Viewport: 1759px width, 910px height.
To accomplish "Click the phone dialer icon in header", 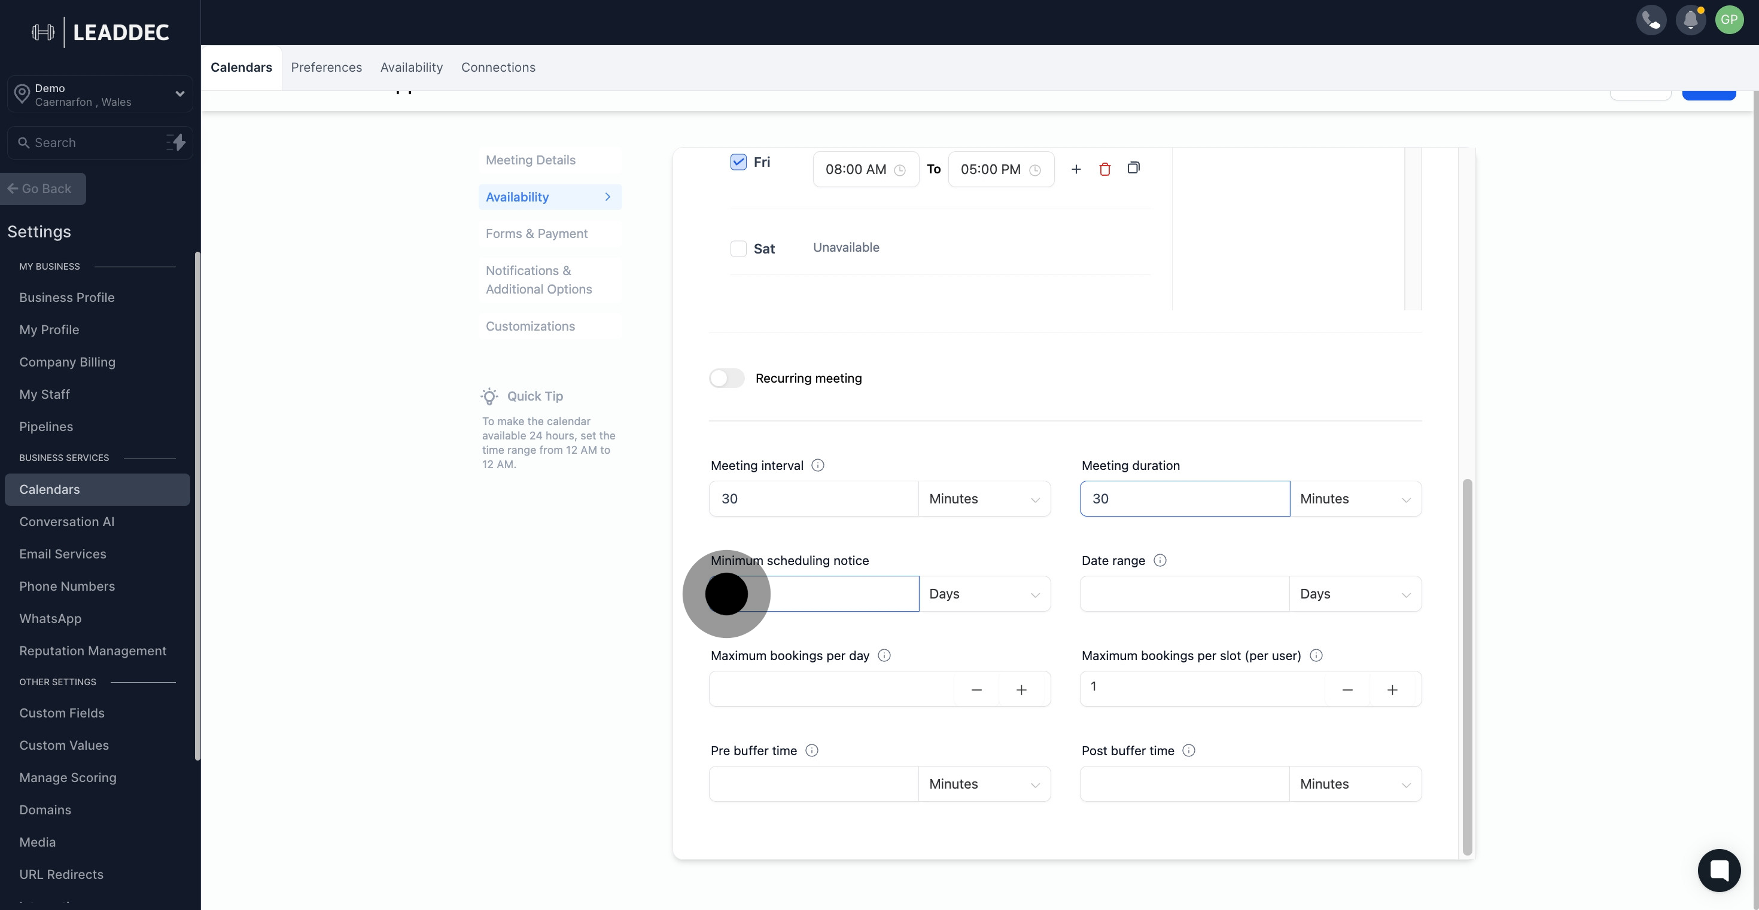I will [1651, 20].
